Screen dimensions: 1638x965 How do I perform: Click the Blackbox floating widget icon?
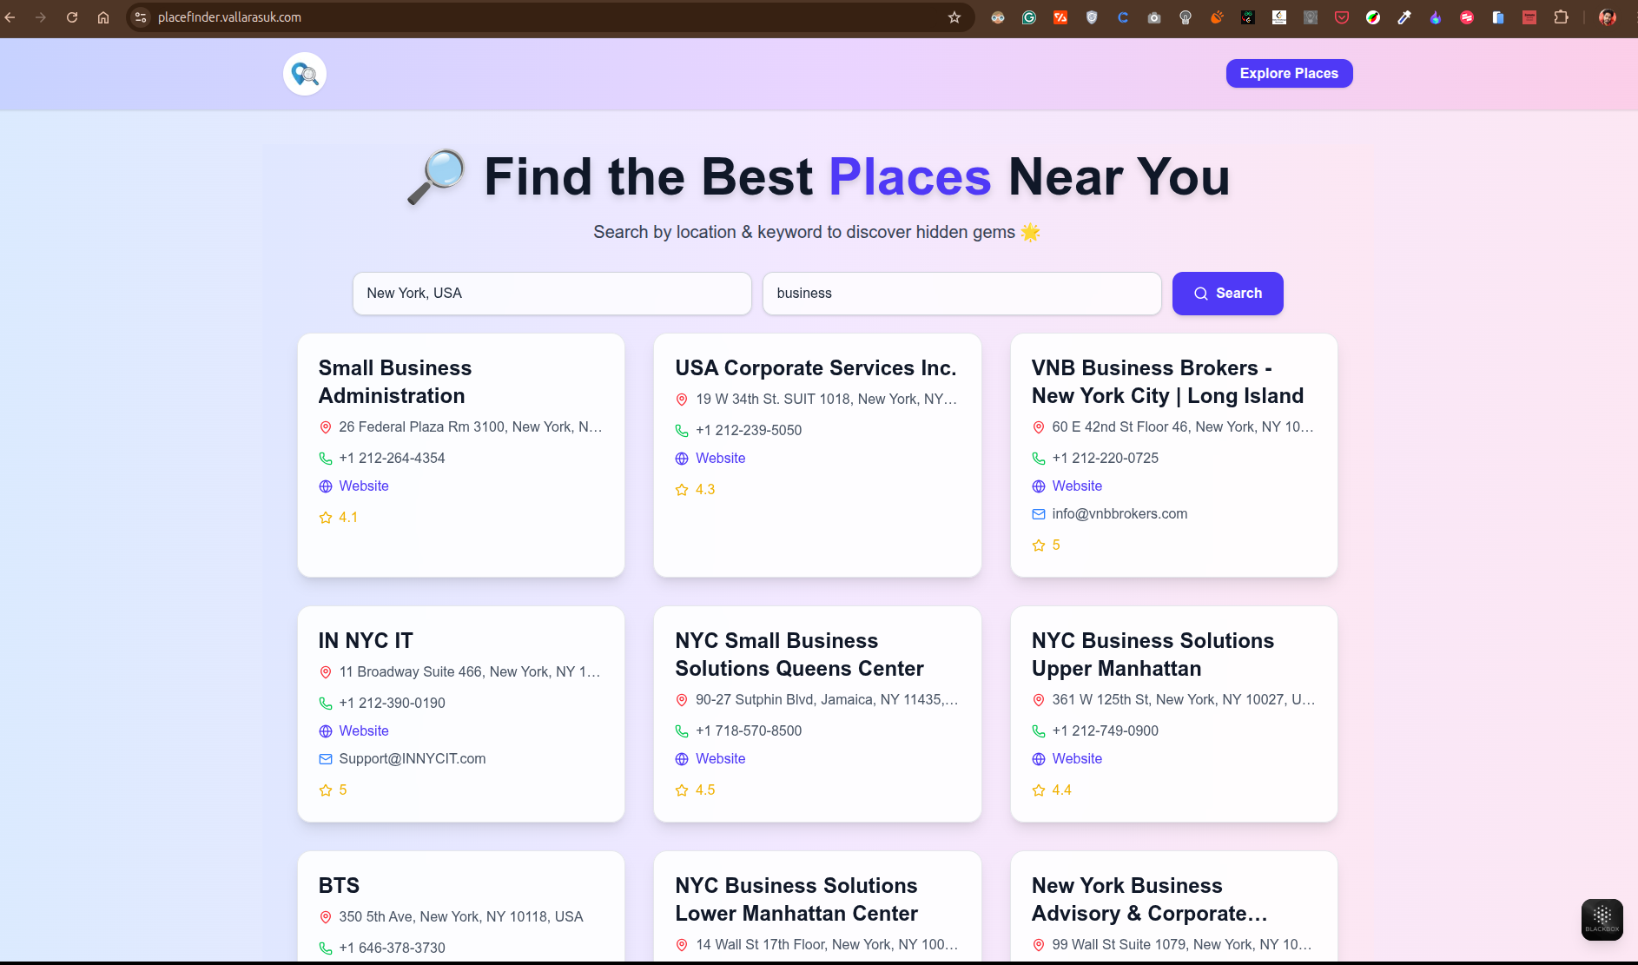(x=1602, y=920)
